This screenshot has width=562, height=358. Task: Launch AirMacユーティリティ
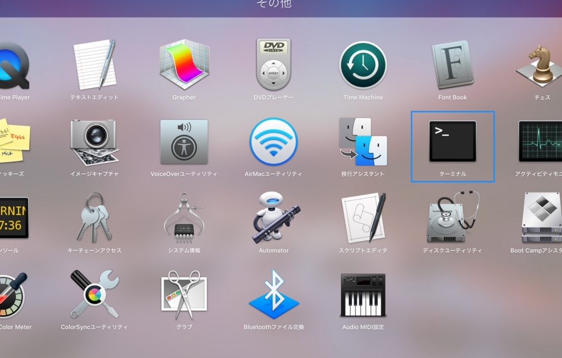click(x=273, y=142)
